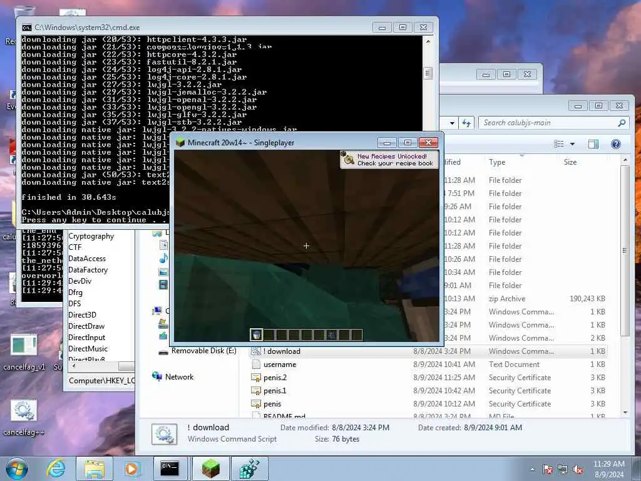The height and width of the screenshot is (481, 641).
Task: Change view with Explorer views icon
Action: [559, 143]
